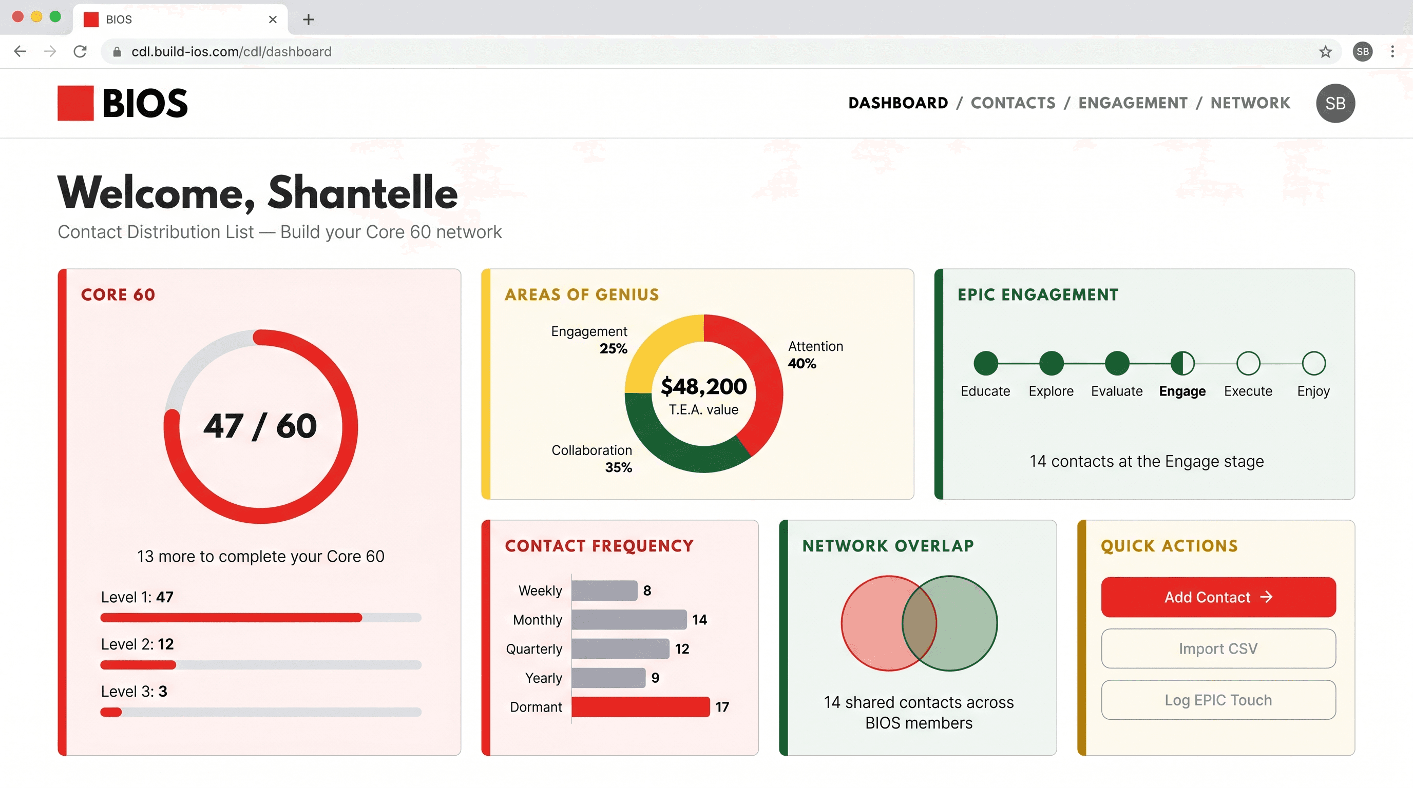The height and width of the screenshot is (788, 1413).
Task: Click the 47 / 60 progress ring
Action: tap(260, 426)
